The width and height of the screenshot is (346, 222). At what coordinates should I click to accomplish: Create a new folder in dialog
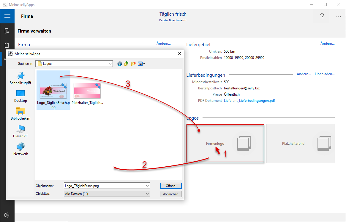click(x=133, y=64)
